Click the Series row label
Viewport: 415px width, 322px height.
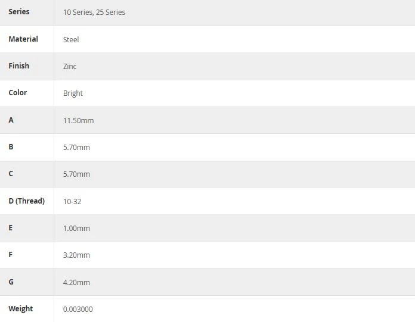(x=19, y=12)
